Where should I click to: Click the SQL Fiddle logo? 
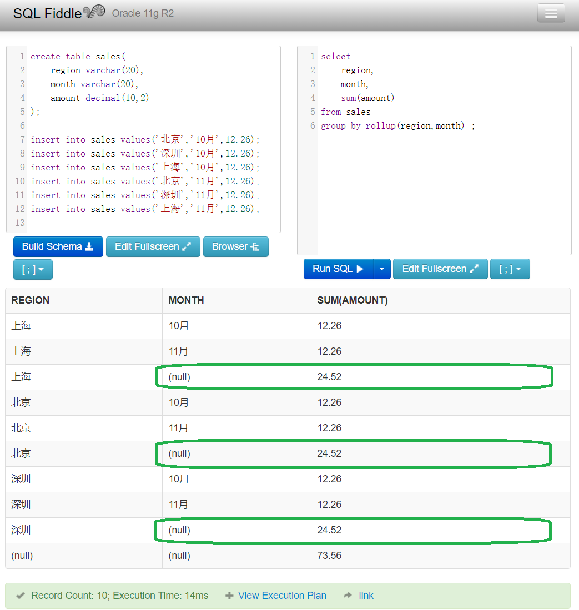[59, 13]
